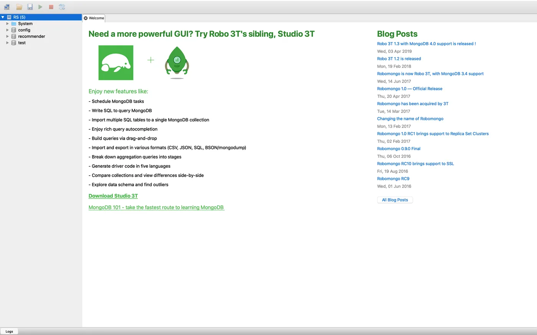Click the 'Generate driver code in five languages' line

click(x=130, y=166)
